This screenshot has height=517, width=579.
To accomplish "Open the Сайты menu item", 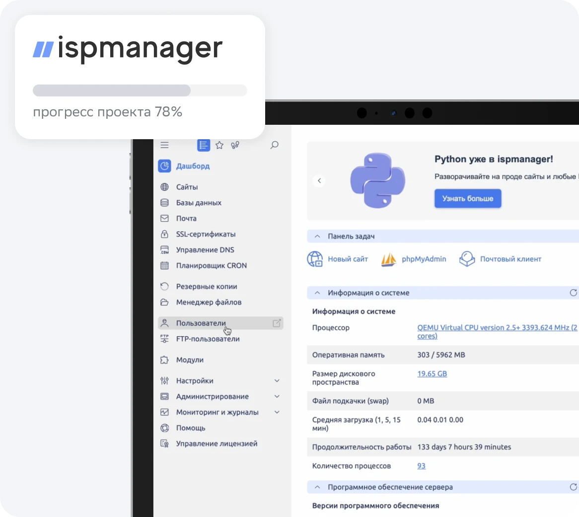I will point(187,187).
